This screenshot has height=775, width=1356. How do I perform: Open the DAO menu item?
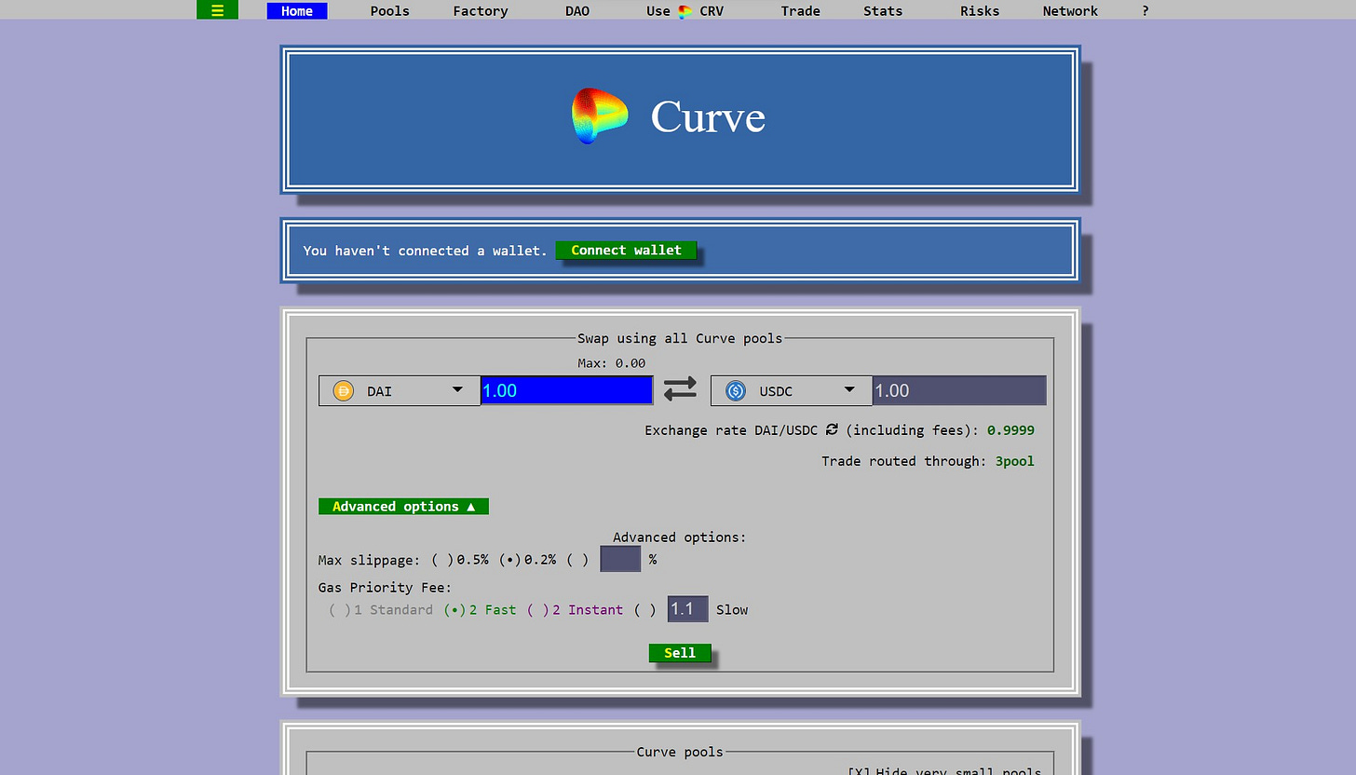577,11
